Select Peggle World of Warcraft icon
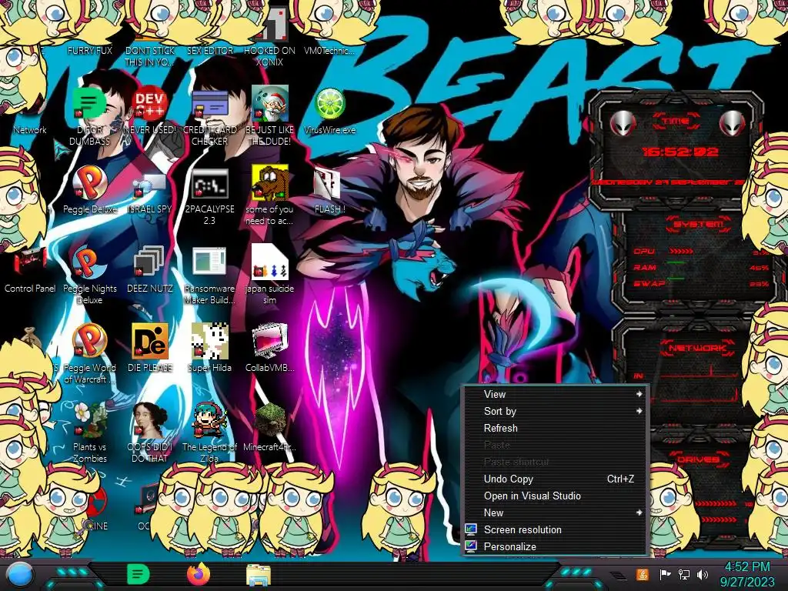 (89, 341)
